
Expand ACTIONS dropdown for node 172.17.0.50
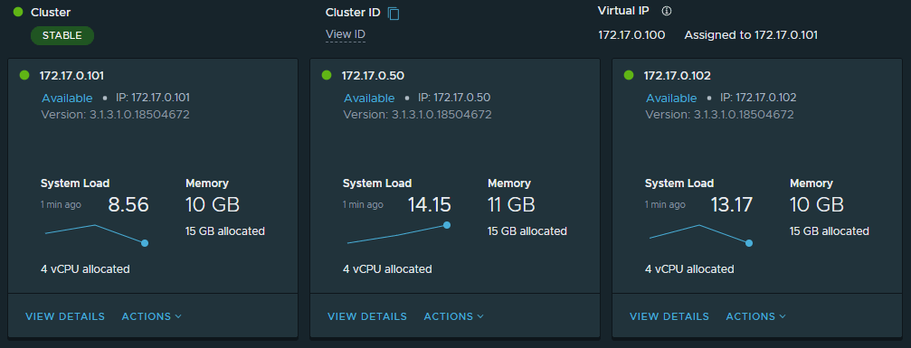pyautogui.click(x=454, y=316)
